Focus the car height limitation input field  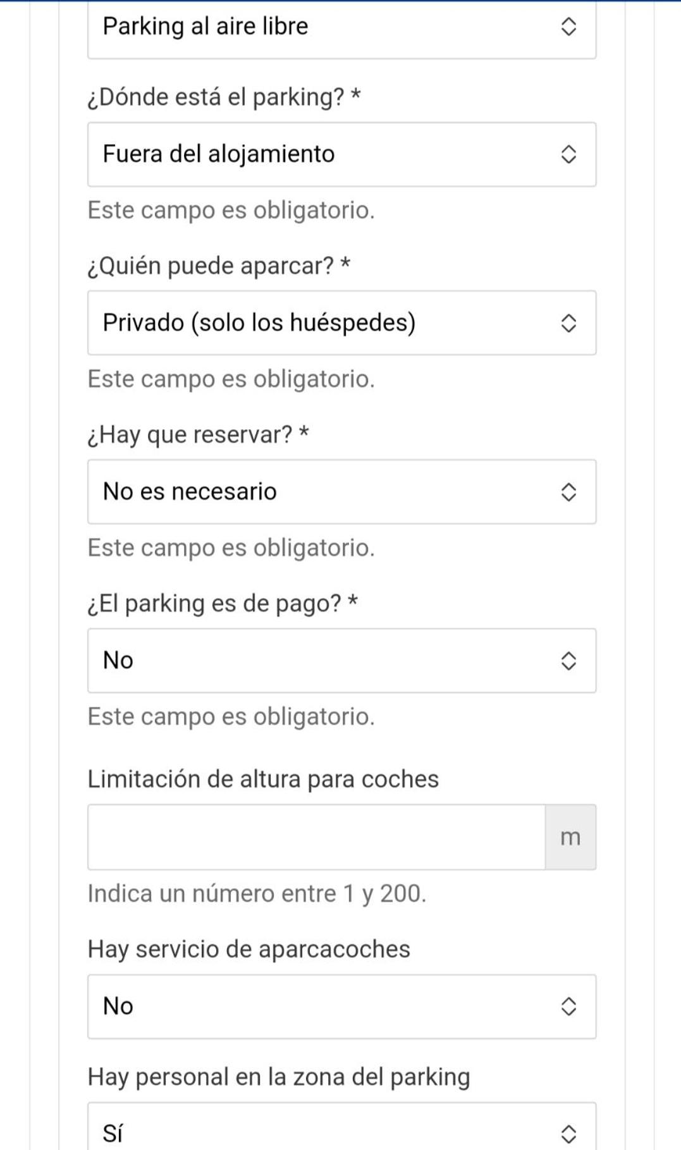tap(316, 837)
